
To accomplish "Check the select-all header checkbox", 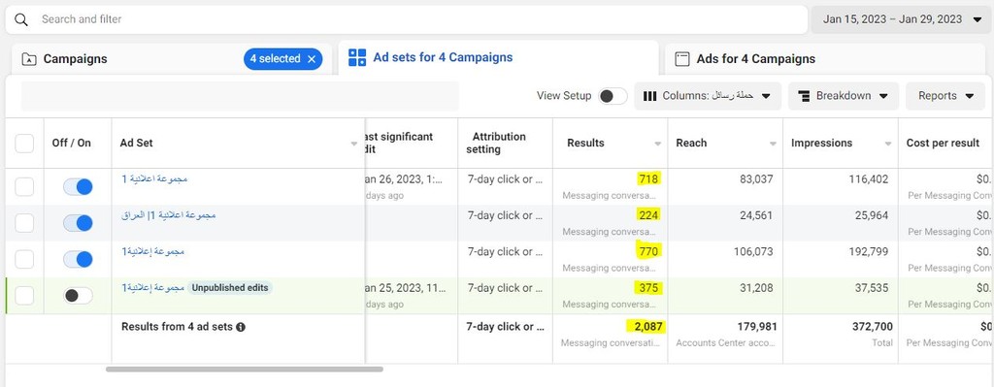I will pyautogui.click(x=24, y=144).
